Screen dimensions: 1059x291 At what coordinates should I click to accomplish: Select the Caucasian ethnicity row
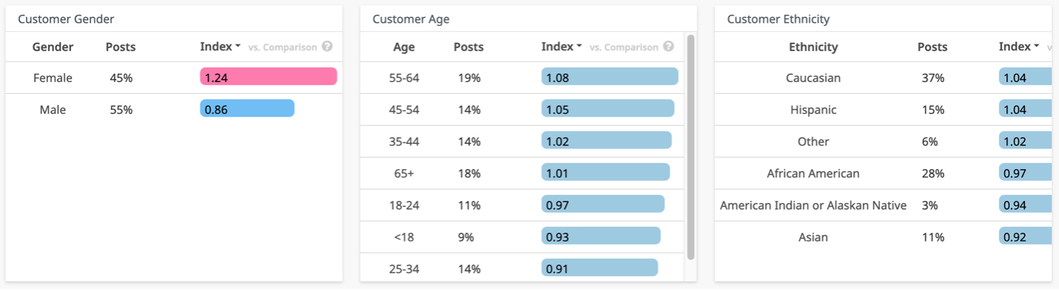point(883,78)
